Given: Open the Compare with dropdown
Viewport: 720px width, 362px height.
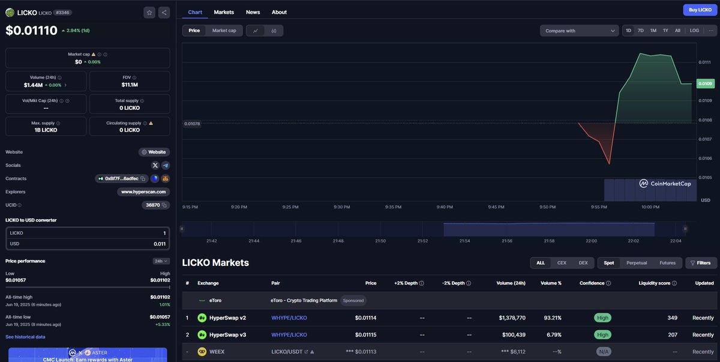Looking at the screenshot, I should point(579,31).
